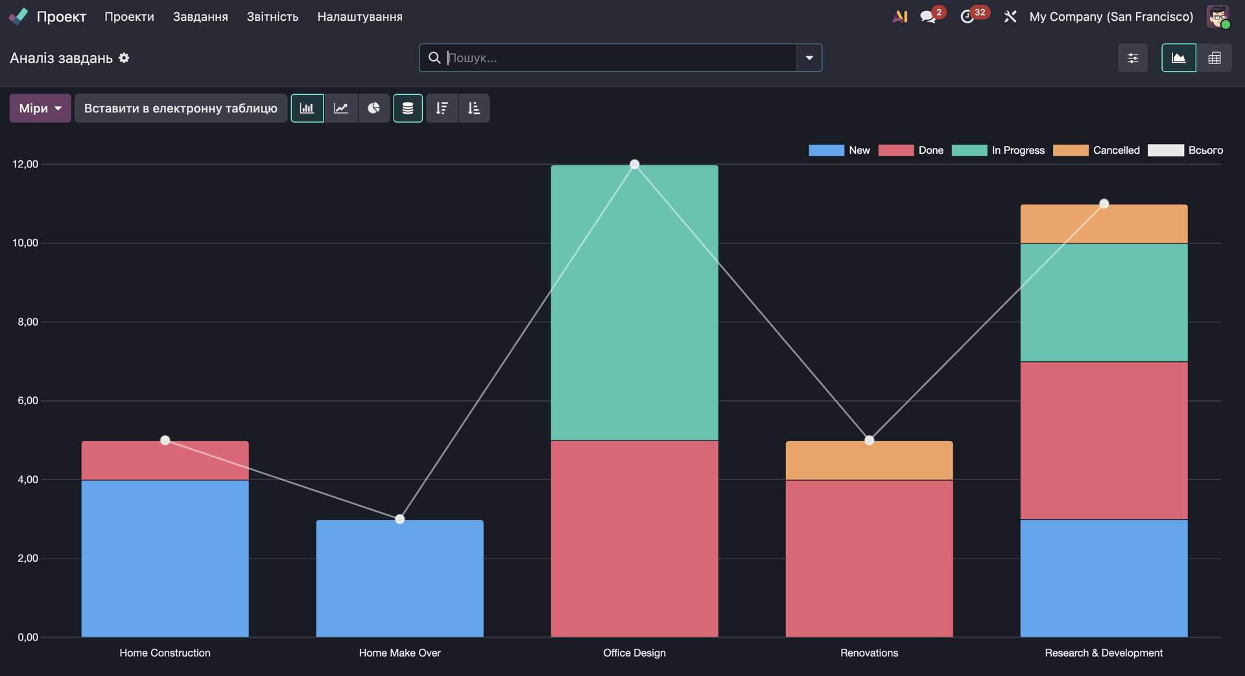Open the debug tools wrench icon

point(1010,17)
